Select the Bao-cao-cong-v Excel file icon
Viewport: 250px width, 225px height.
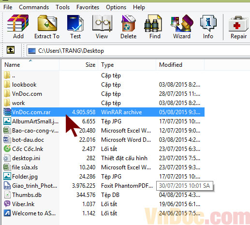(7, 130)
